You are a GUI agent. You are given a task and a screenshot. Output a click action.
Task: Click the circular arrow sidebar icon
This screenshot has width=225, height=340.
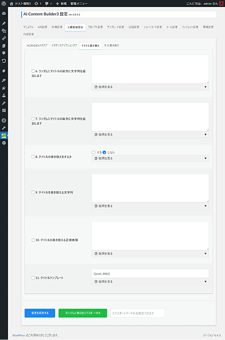(x=4, y=61)
